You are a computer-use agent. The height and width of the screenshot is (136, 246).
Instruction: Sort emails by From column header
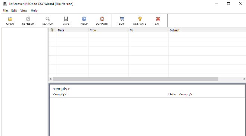(x=108, y=30)
